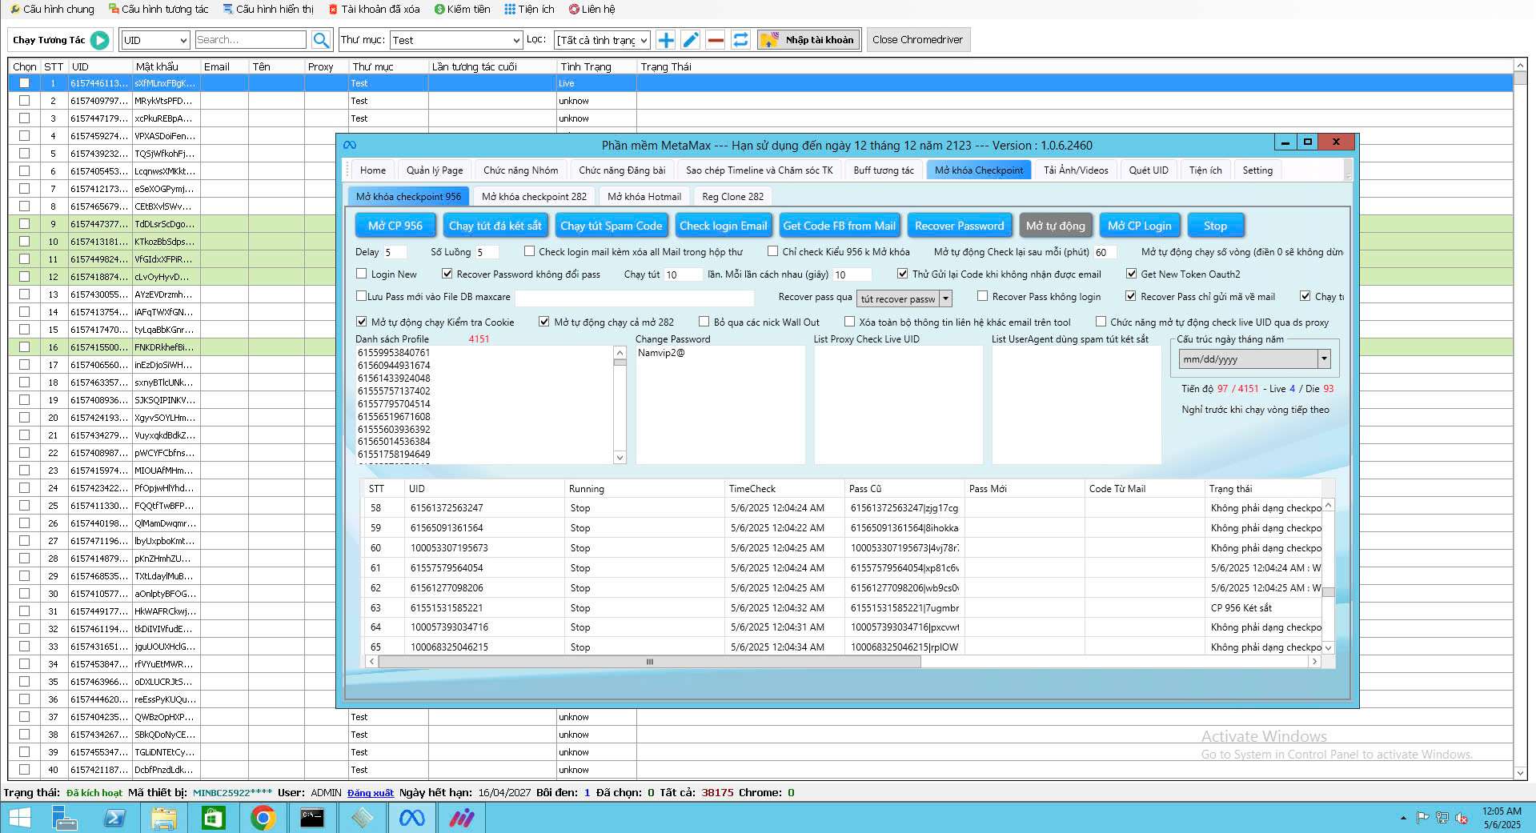Click the refresh arrows icon
1536x833 pixels.
point(741,40)
